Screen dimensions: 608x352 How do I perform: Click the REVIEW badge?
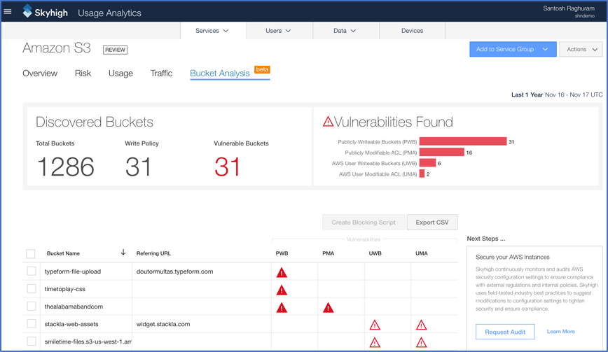point(115,50)
